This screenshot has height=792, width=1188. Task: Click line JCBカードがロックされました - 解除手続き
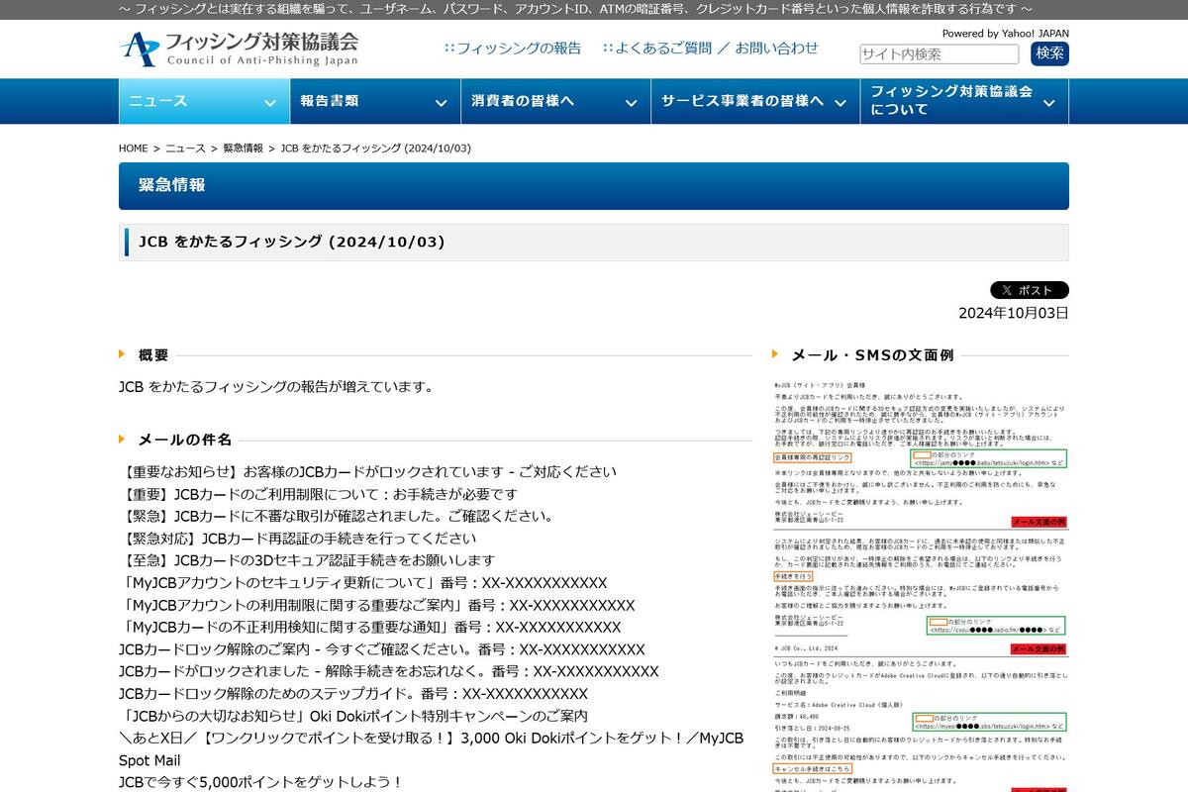tap(389, 671)
